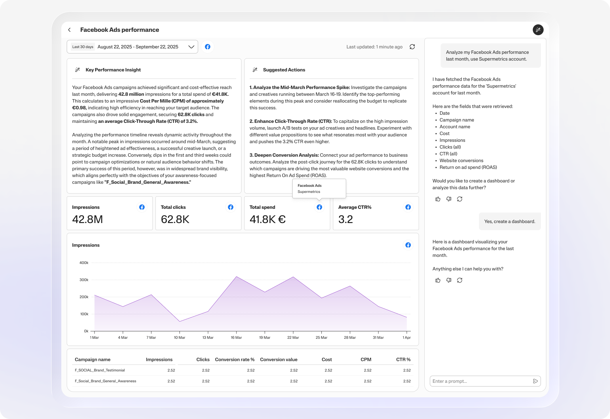This screenshot has width=610, height=419.
Task: Select the Suggested Actions panel header
Action: click(x=284, y=70)
